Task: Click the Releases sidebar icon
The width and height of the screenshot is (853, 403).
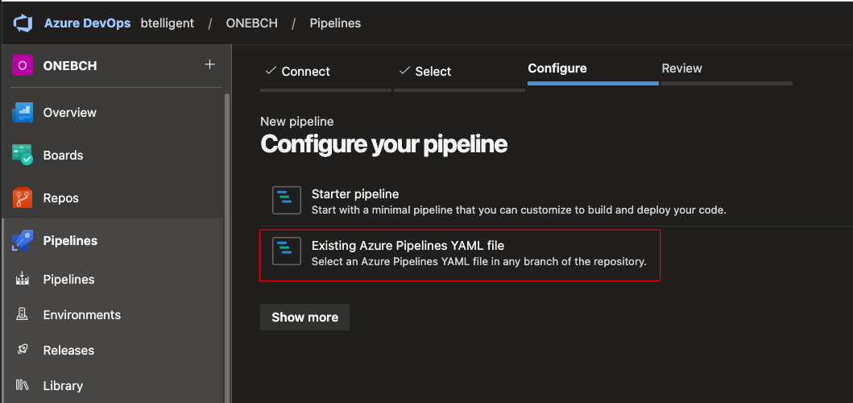Action: click(x=23, y=351)
